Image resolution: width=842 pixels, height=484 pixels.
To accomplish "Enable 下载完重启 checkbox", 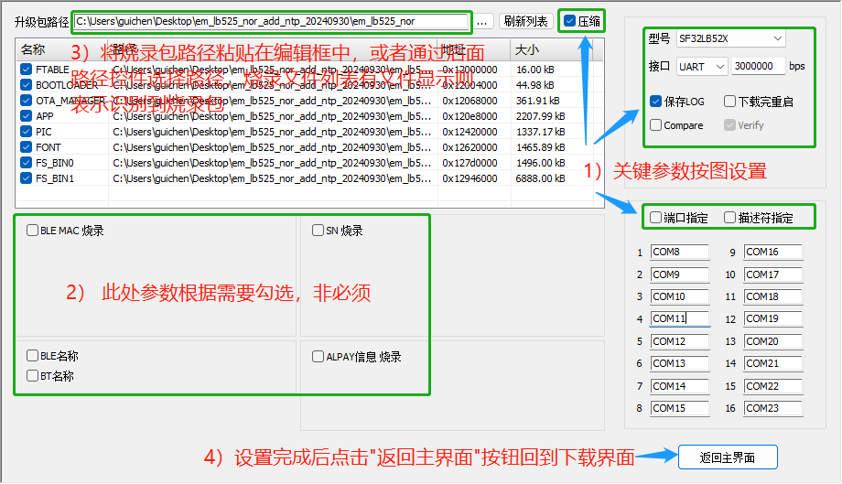I will pos(729,102).
